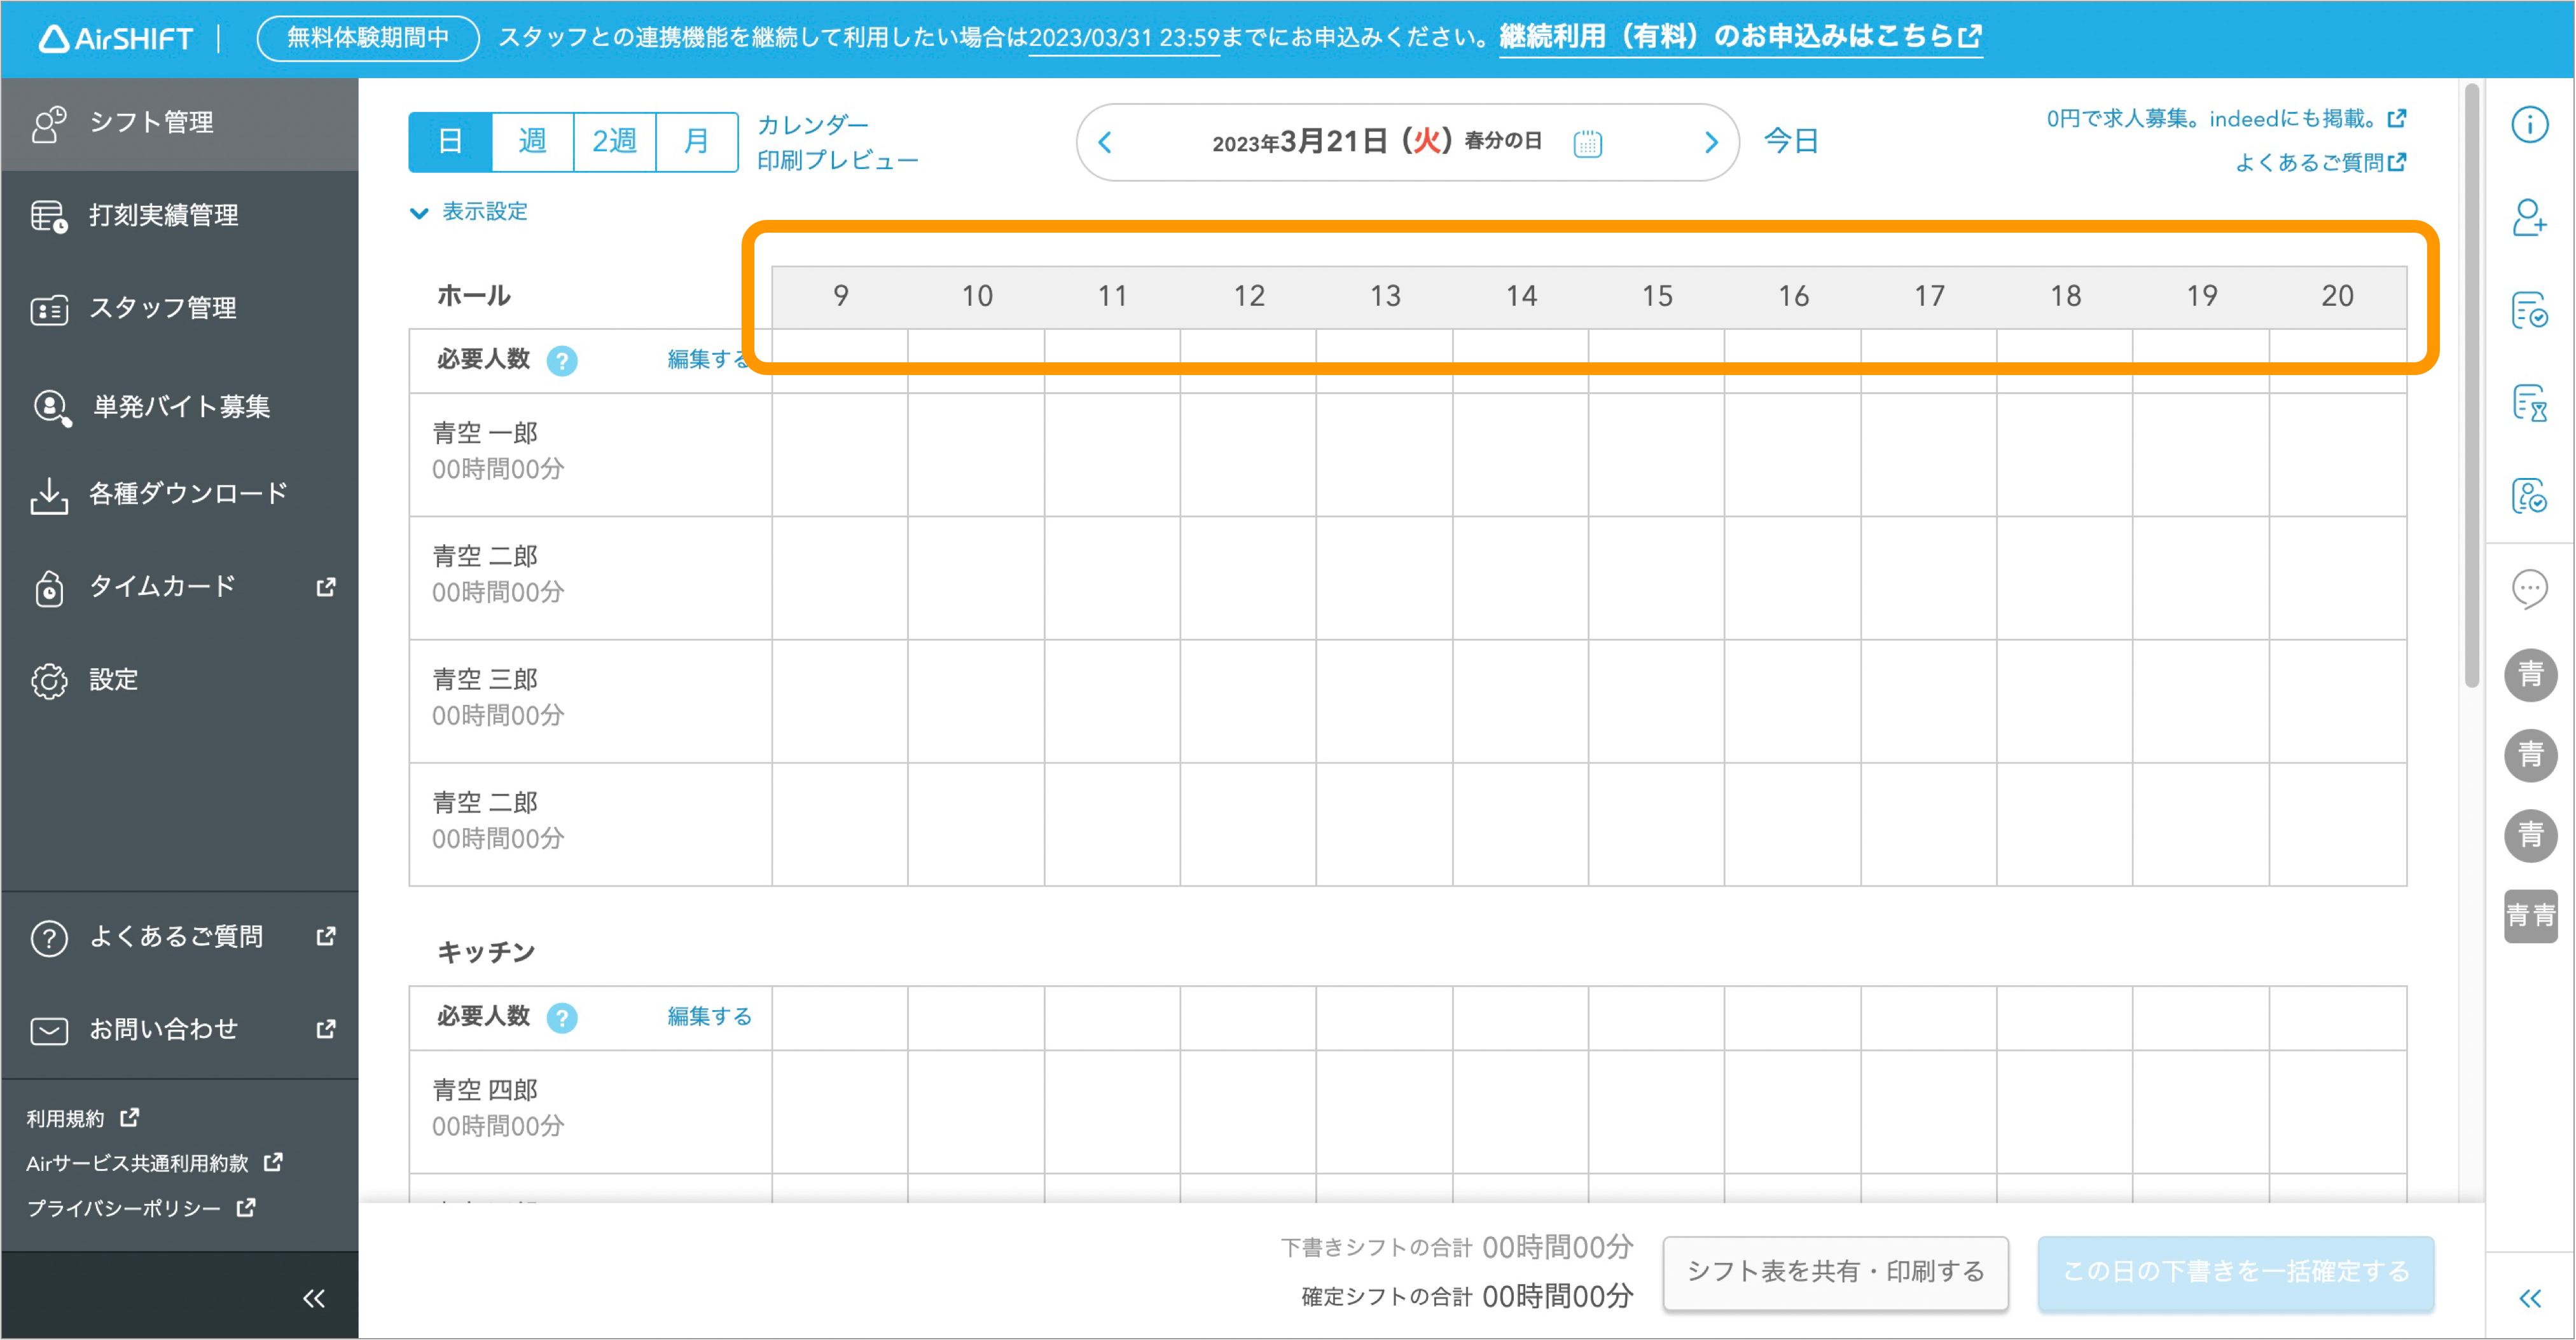Click the second 青 staff avatar

tap(2530, 755)
